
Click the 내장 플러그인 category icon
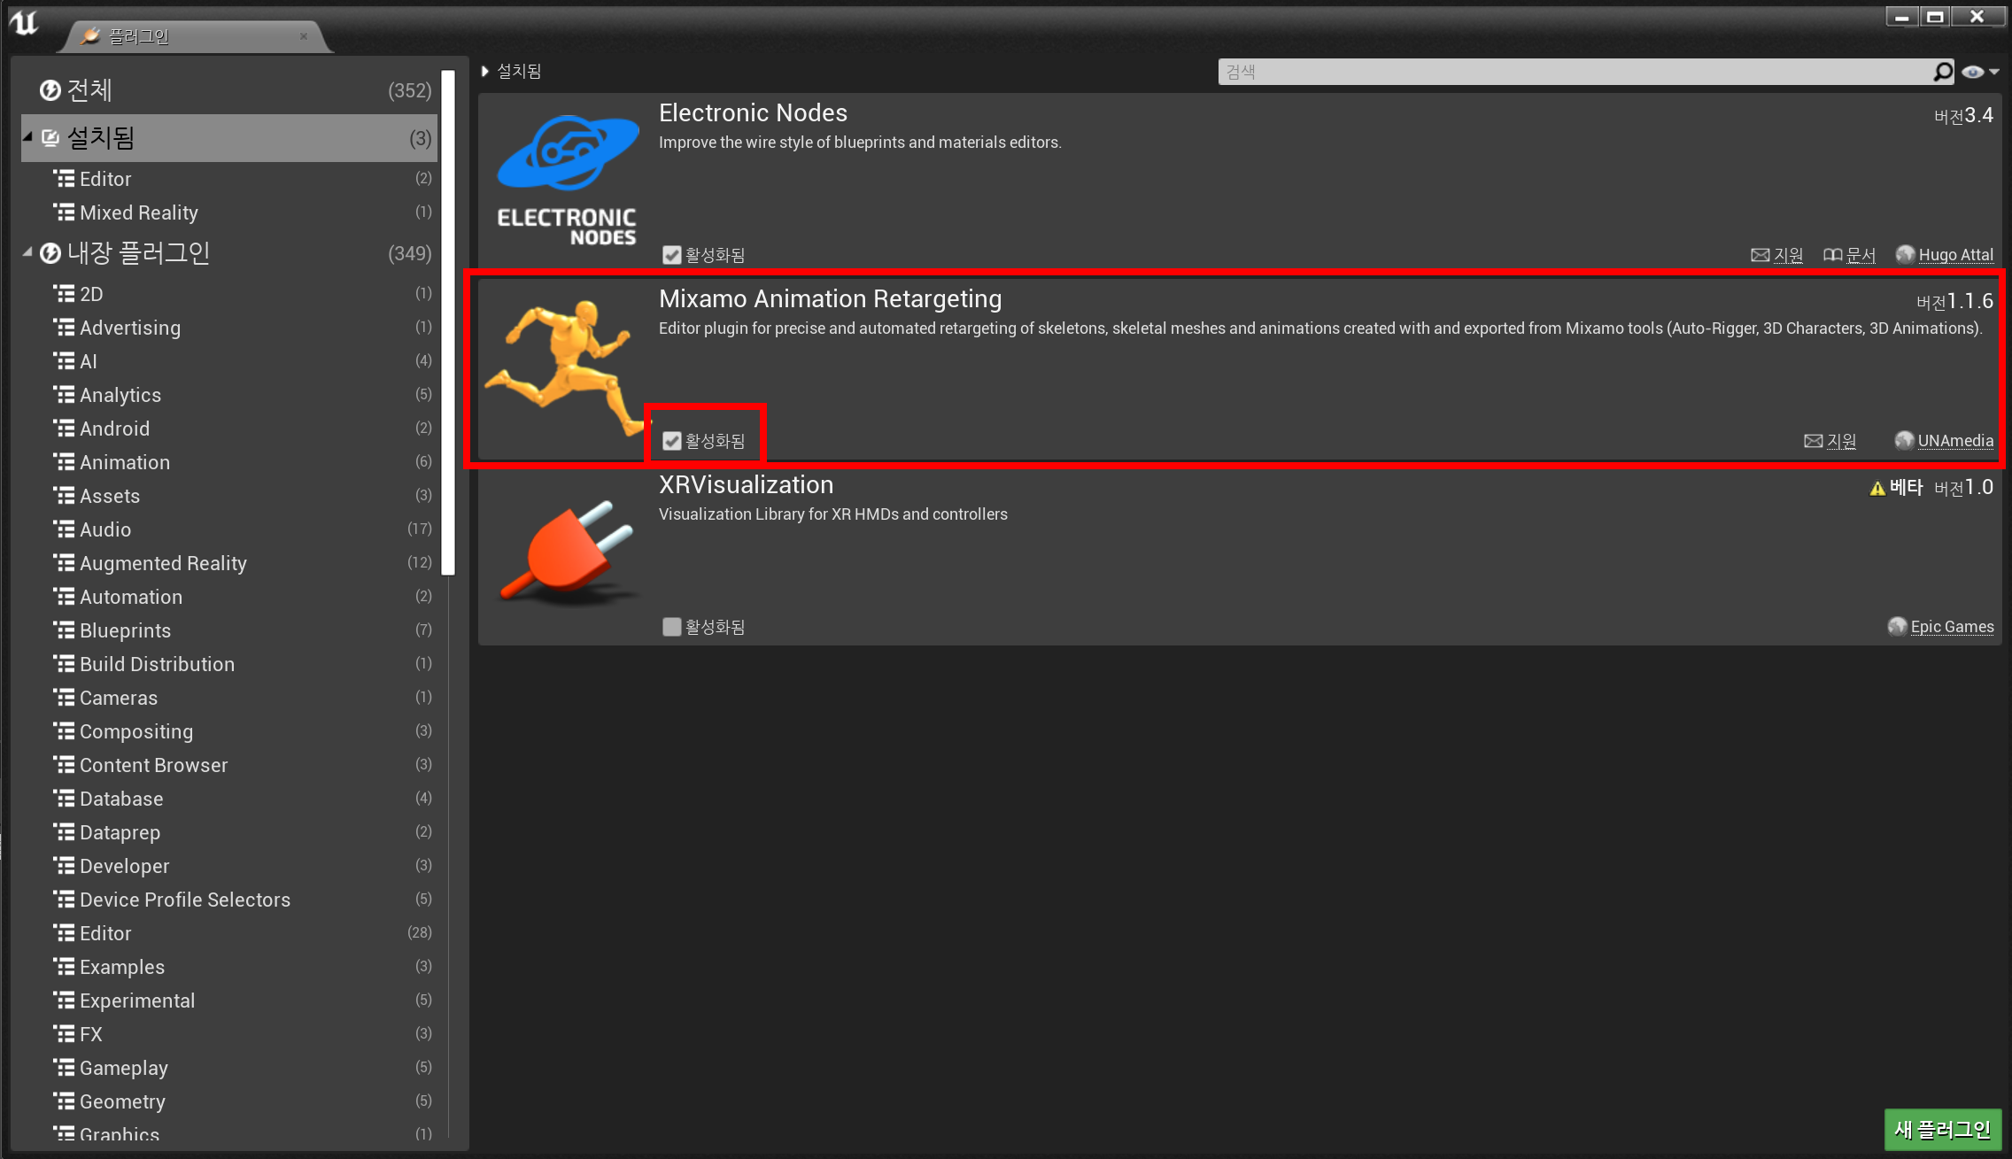coord(50,253)
